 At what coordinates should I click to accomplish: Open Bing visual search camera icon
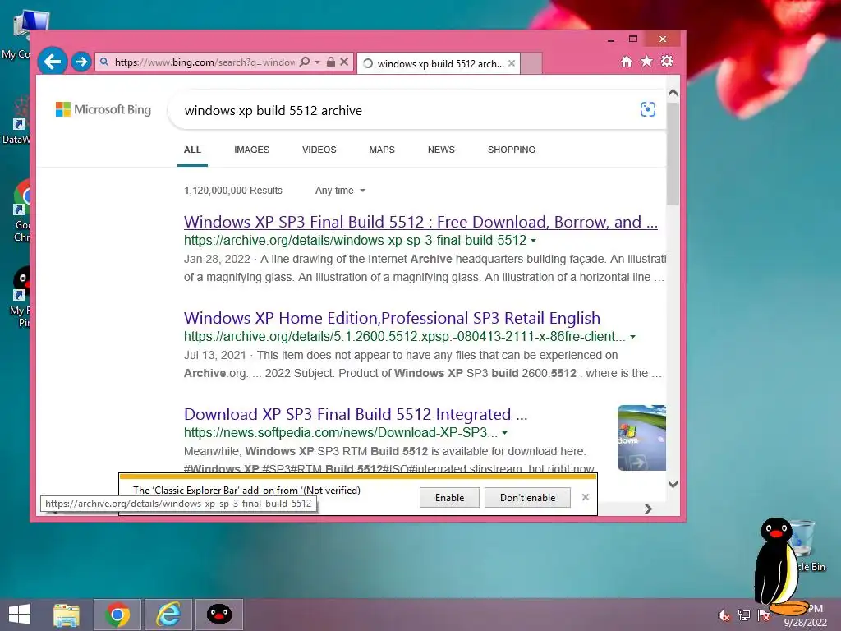point(647,109)
